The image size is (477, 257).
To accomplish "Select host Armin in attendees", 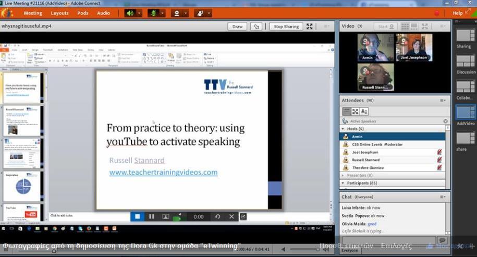I will [393, 137].
